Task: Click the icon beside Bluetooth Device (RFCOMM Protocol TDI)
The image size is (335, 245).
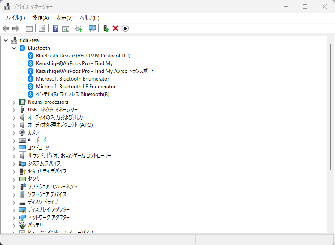Action: pos(30,56)
